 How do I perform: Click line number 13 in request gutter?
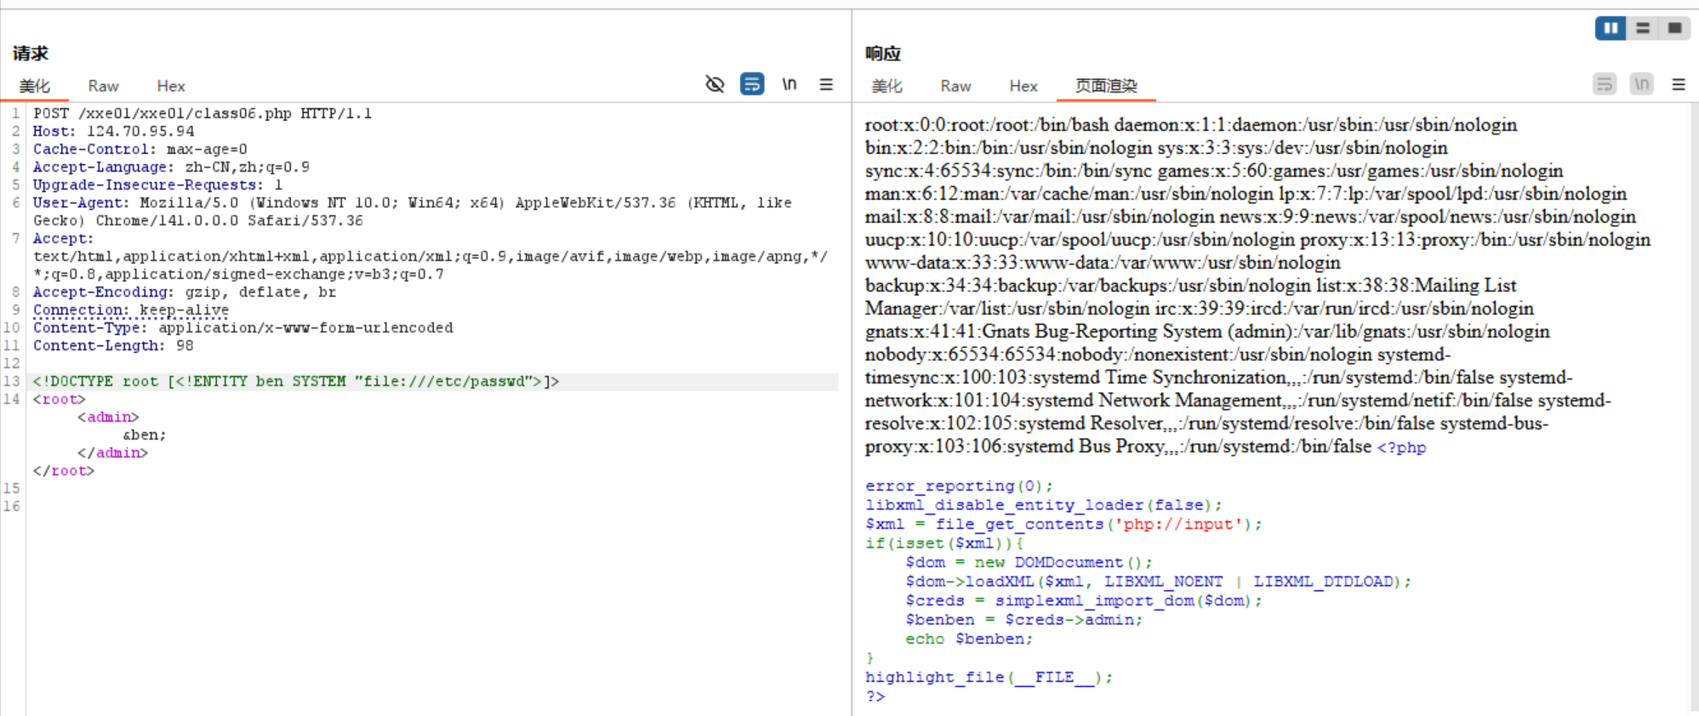12,381
